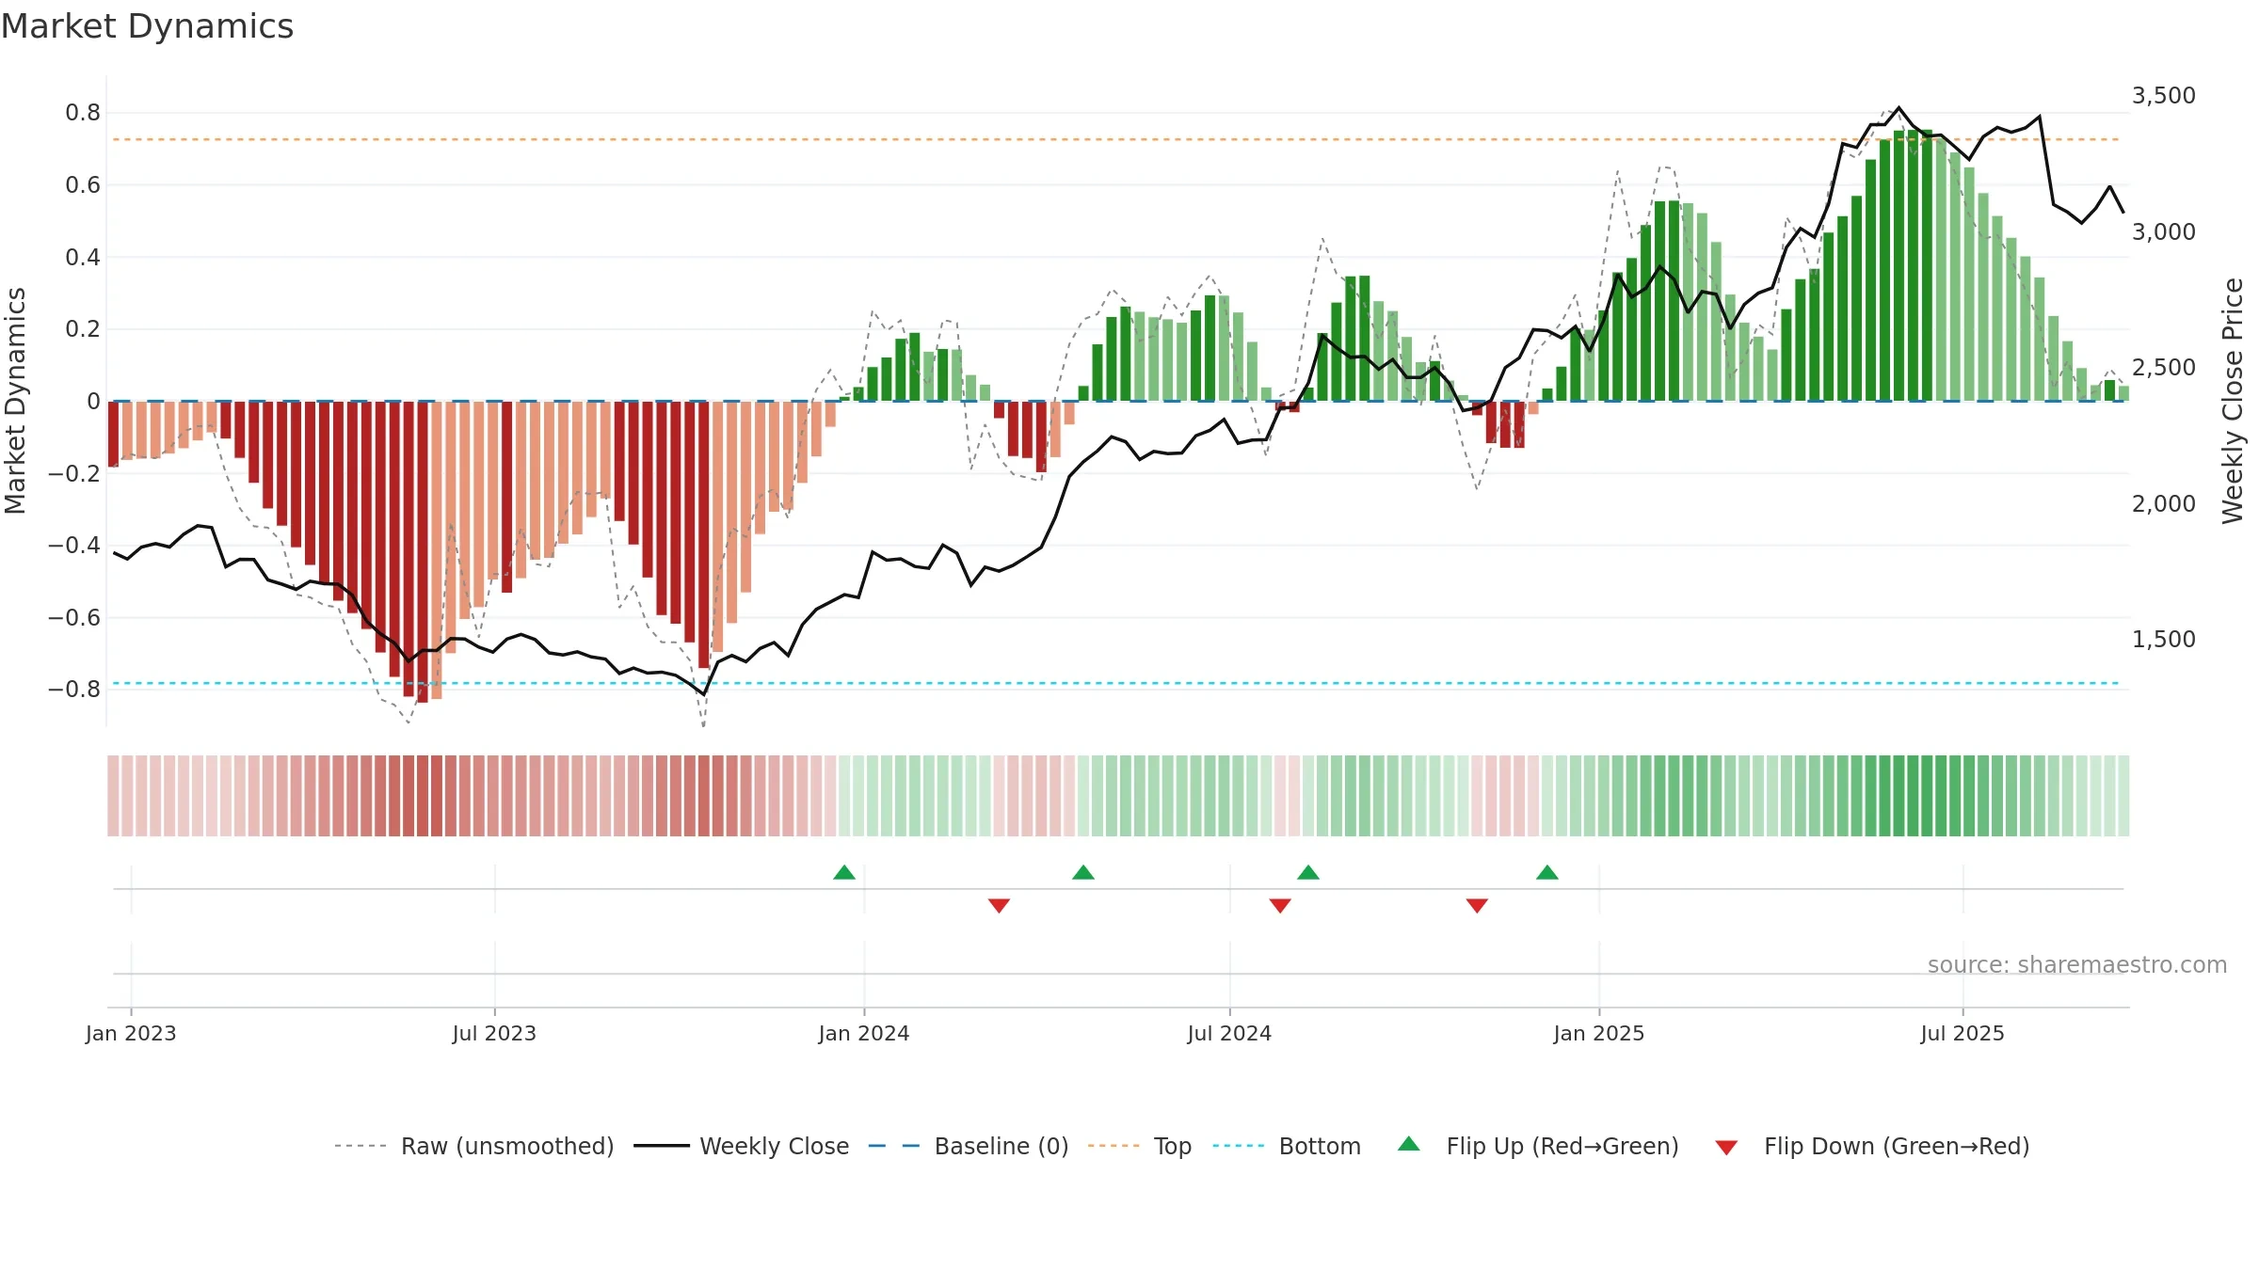
Task: Click the −0.4 left axis label
Action: 74,545
